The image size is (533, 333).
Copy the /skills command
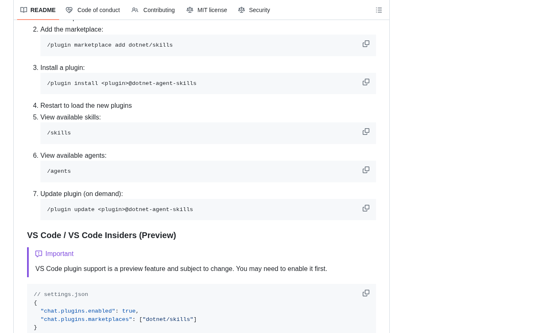pos(366,132)
